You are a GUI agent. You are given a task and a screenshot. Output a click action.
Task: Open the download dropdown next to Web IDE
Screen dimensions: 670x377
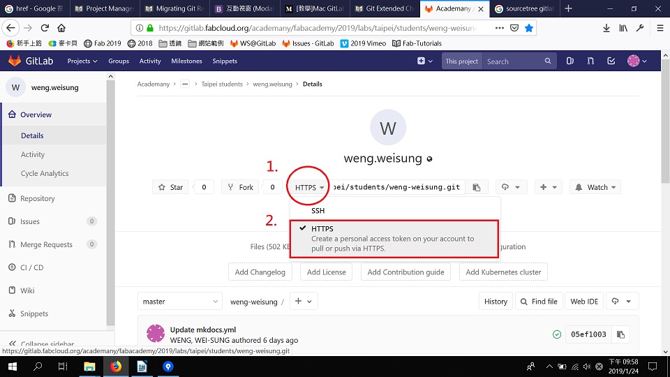click(x=622, y=302)
